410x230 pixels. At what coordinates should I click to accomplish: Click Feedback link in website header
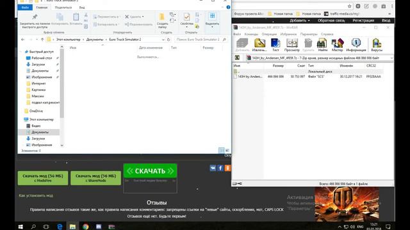click(x=331, y=20)
